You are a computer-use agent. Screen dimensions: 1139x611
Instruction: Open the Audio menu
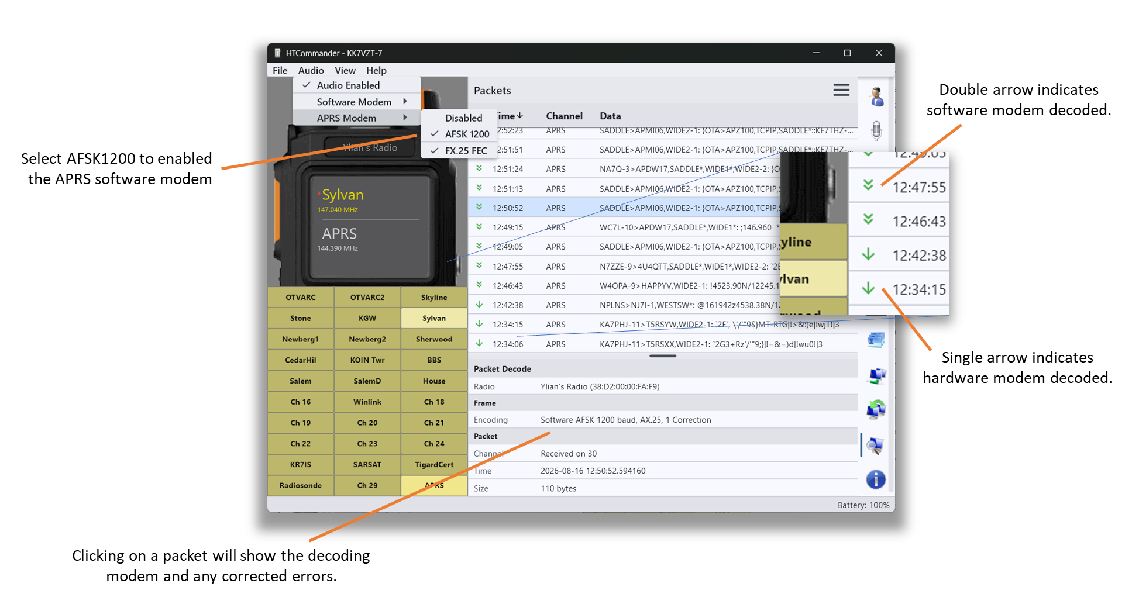click(311, 70)
